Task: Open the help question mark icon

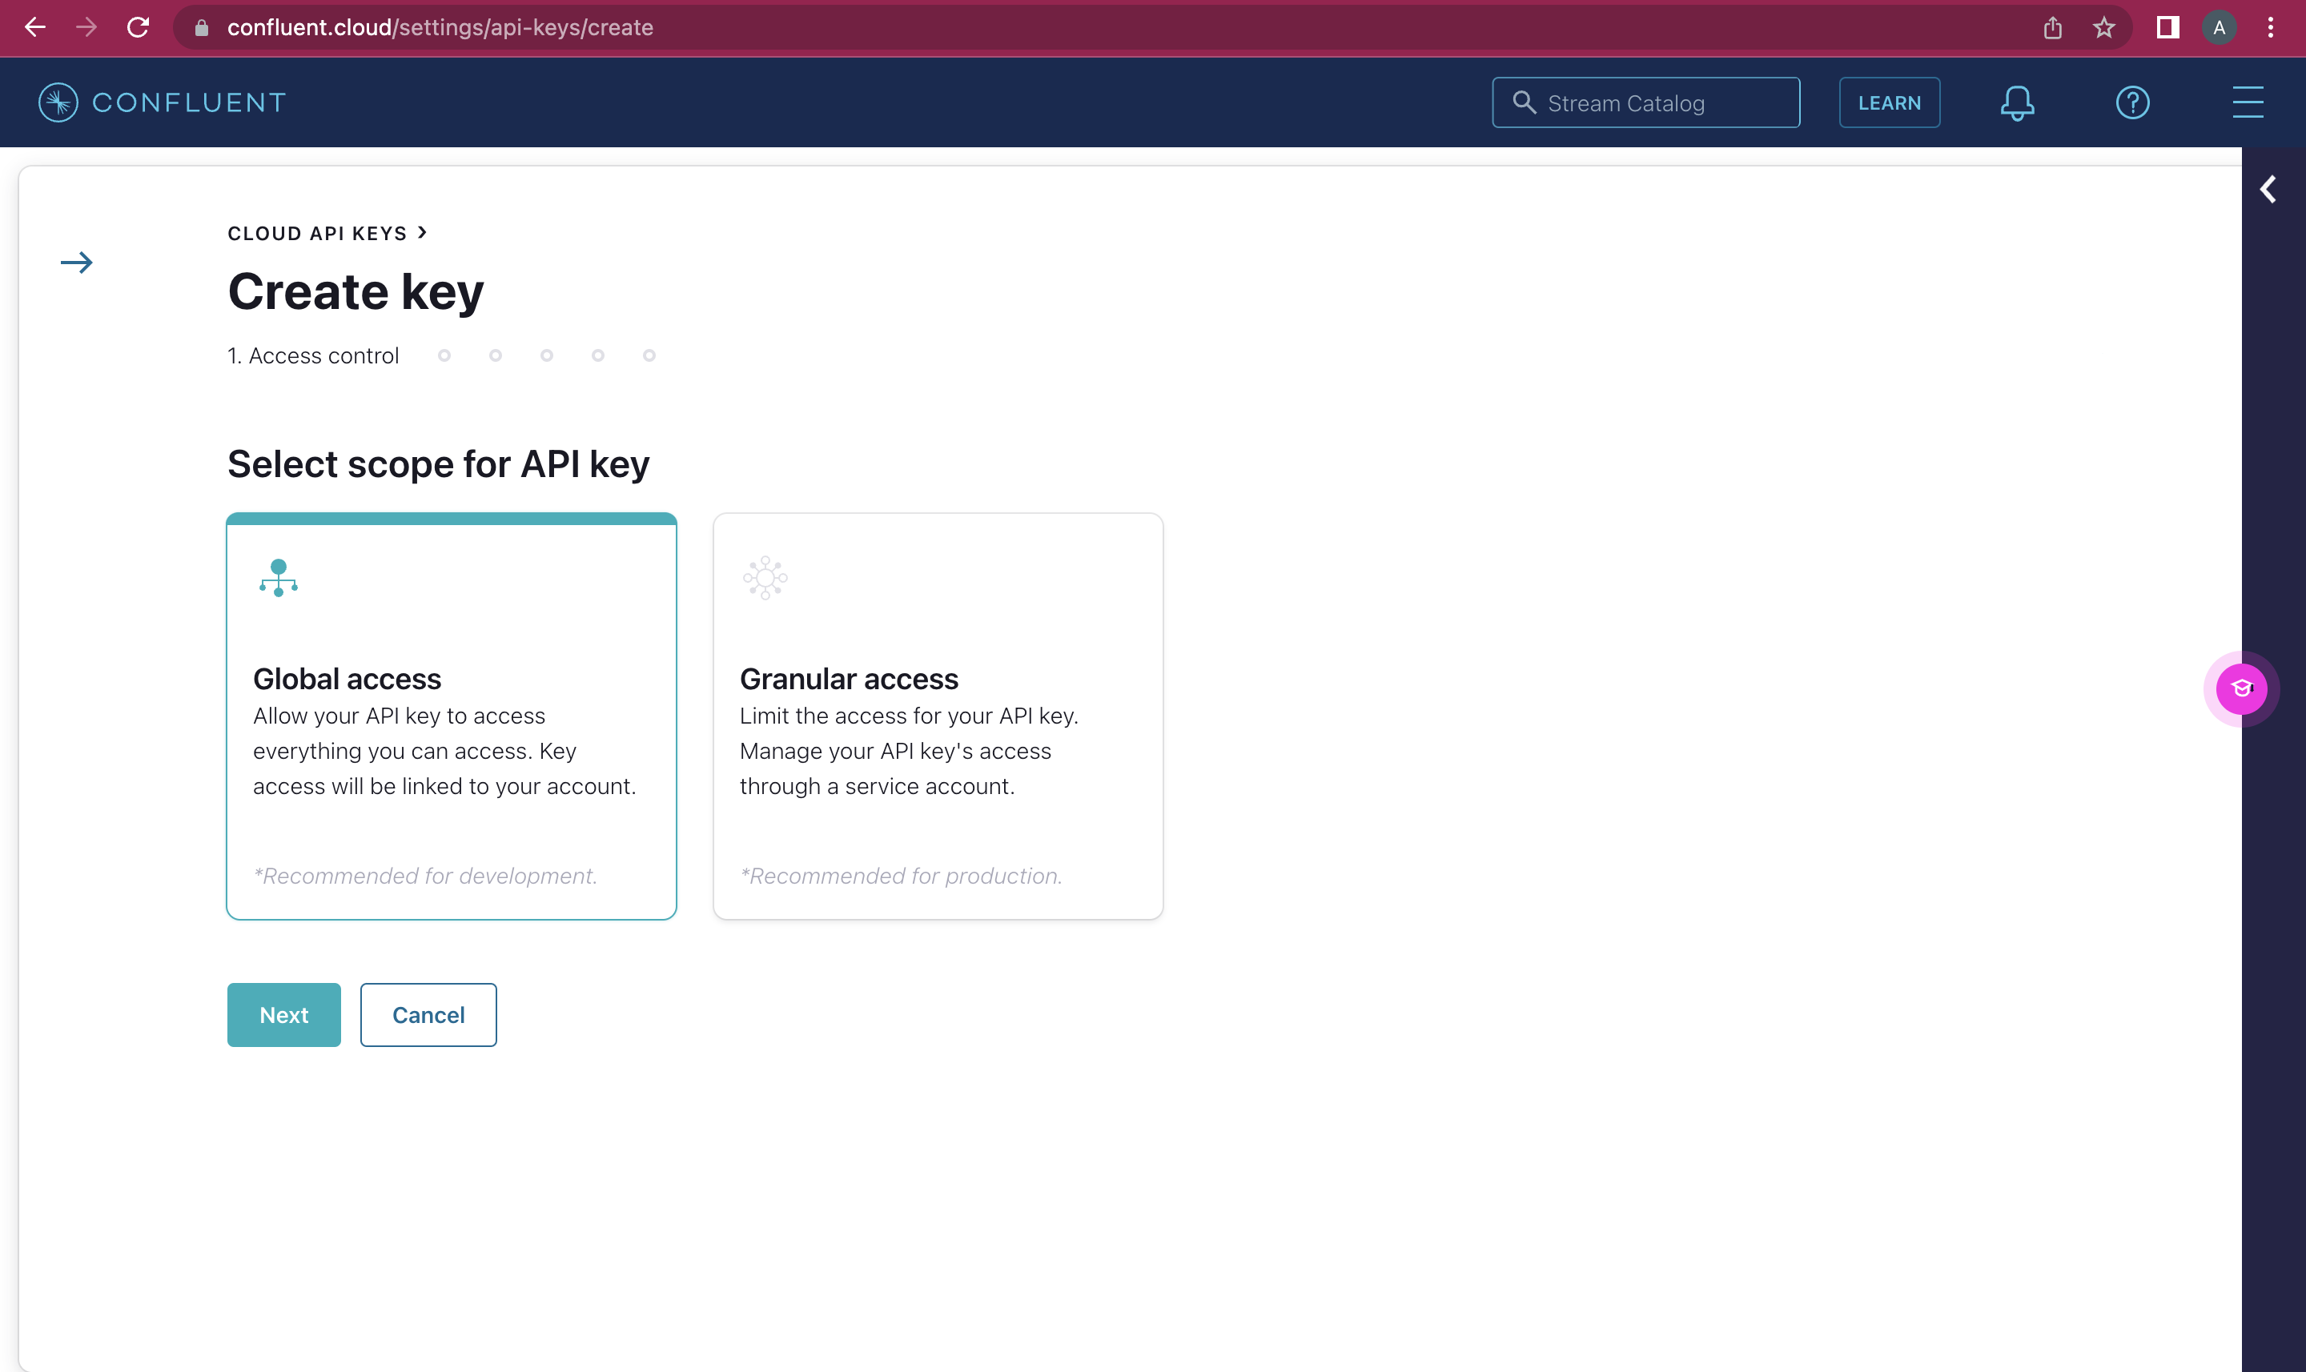Action: (x=2132, y=102)
